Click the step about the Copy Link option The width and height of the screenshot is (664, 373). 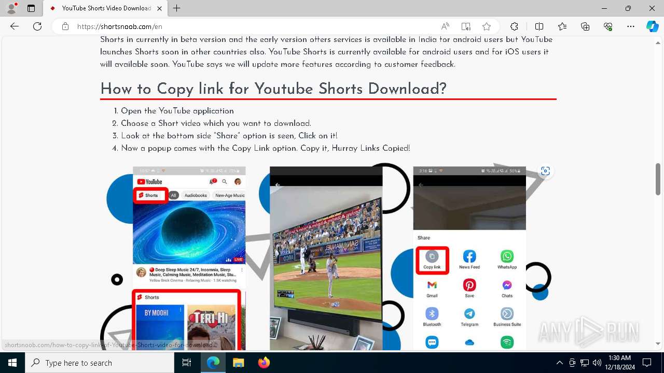[266, 148]
